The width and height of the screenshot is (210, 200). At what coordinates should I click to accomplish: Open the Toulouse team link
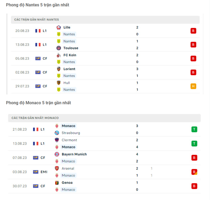pos(71,48)
